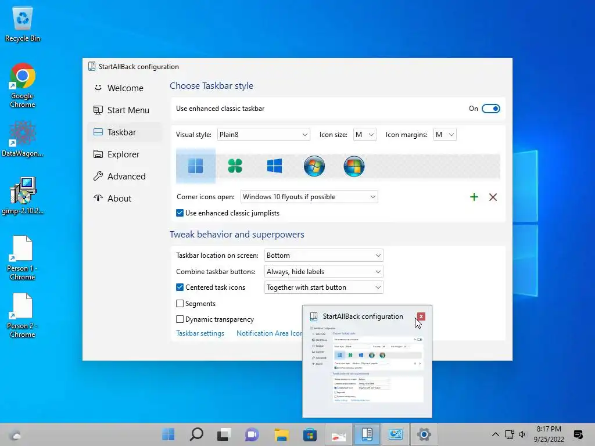Click the green plus add icon
The width and height of the screenshot is (595, 446).
(474, 197)
